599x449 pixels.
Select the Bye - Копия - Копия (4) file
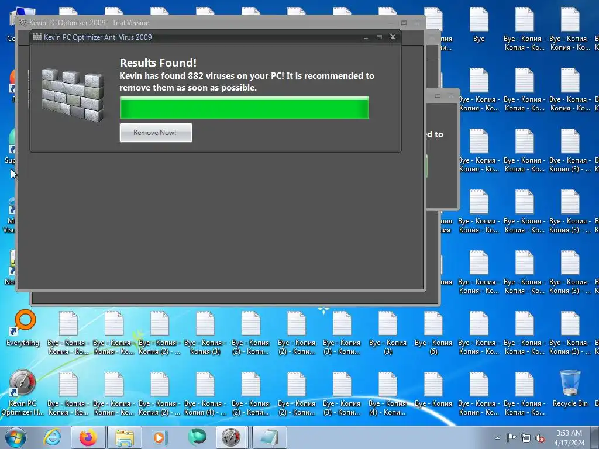coord(205,393)
